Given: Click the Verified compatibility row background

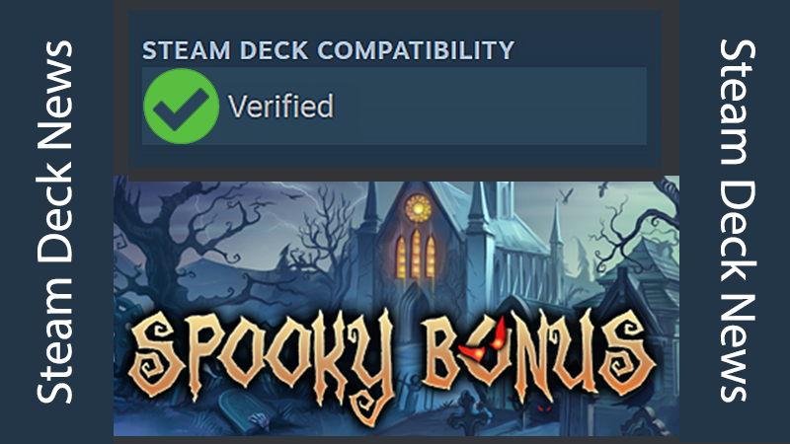Looking at the screenshot, I should pos(394,107).
